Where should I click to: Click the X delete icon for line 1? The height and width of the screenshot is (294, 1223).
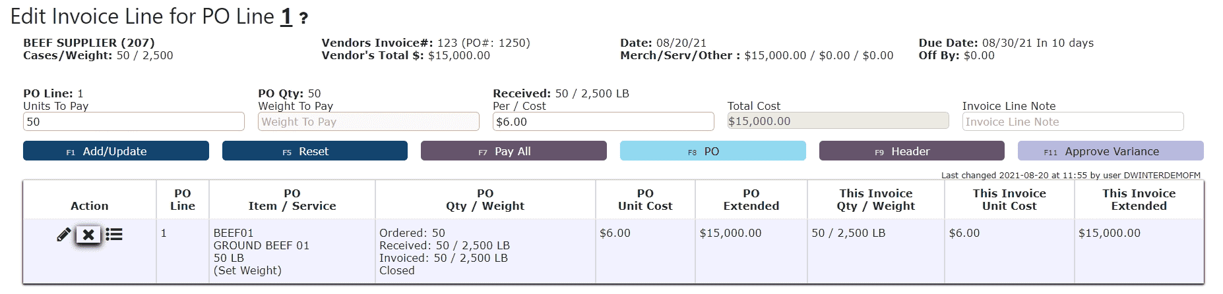[x=88, y=235]
